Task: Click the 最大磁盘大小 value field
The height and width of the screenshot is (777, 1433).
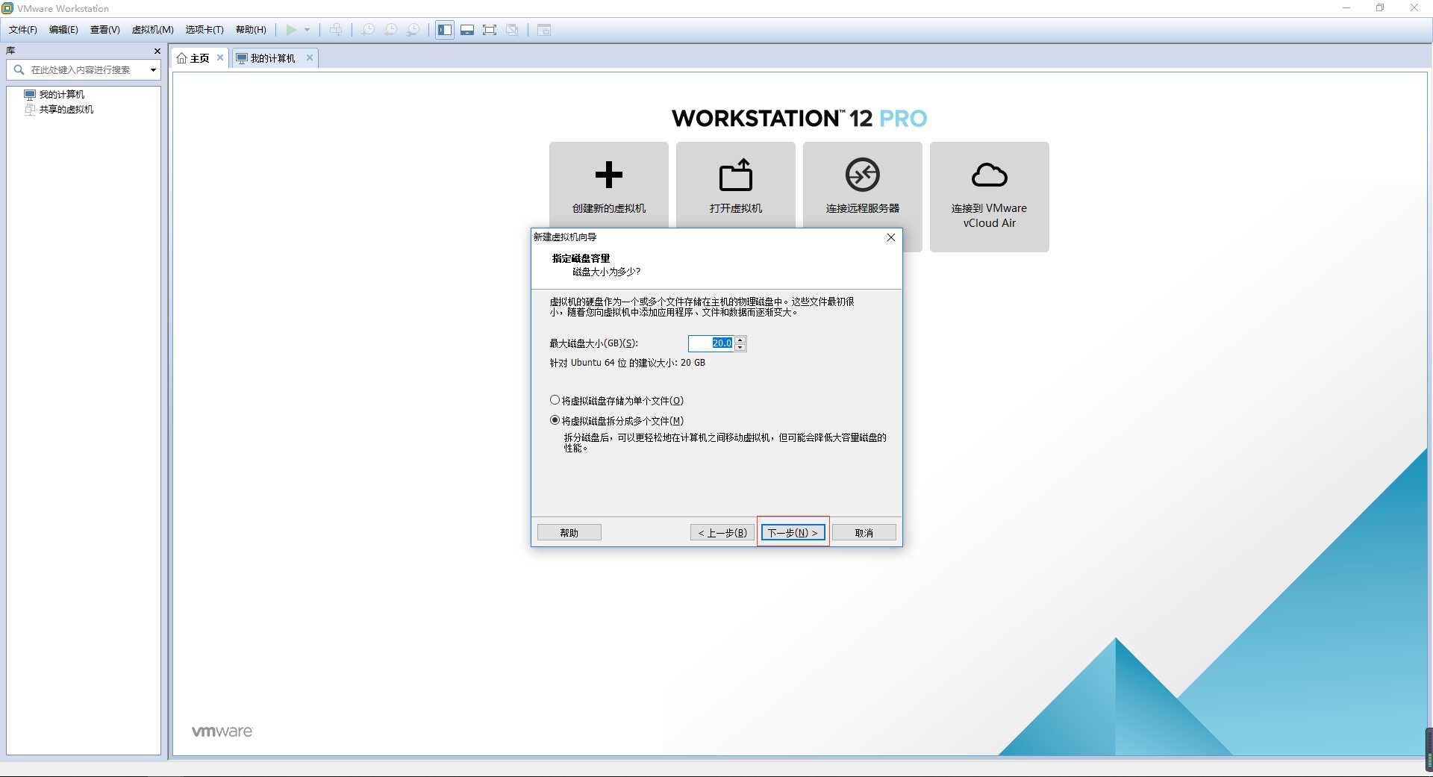Action: [711, 343]
